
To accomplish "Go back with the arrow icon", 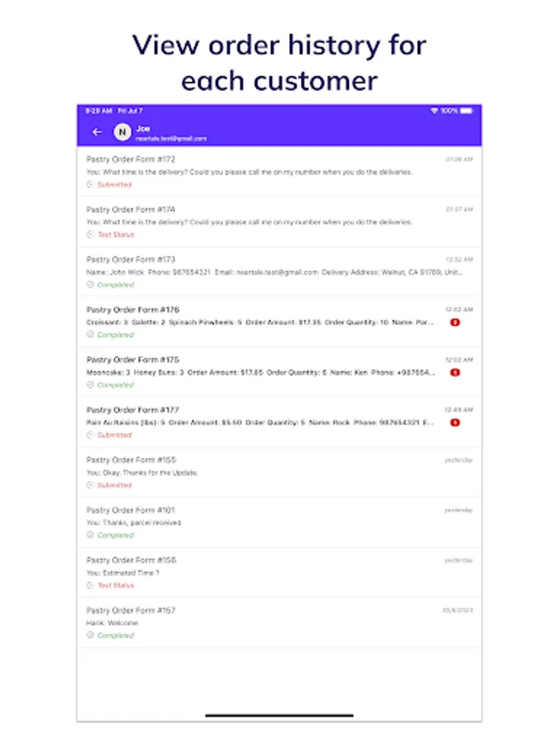I will [98, 132].
